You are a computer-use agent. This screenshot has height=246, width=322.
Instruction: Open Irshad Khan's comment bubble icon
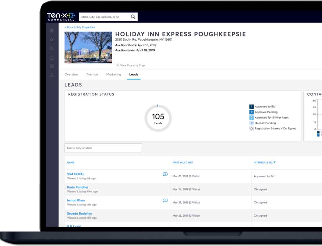click(x=165, y=200)
